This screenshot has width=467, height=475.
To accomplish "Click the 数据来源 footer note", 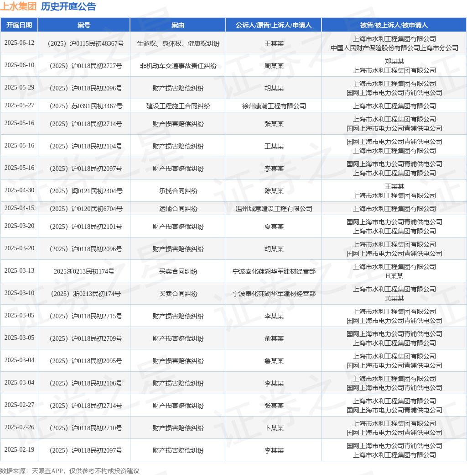I will [70, 471].
